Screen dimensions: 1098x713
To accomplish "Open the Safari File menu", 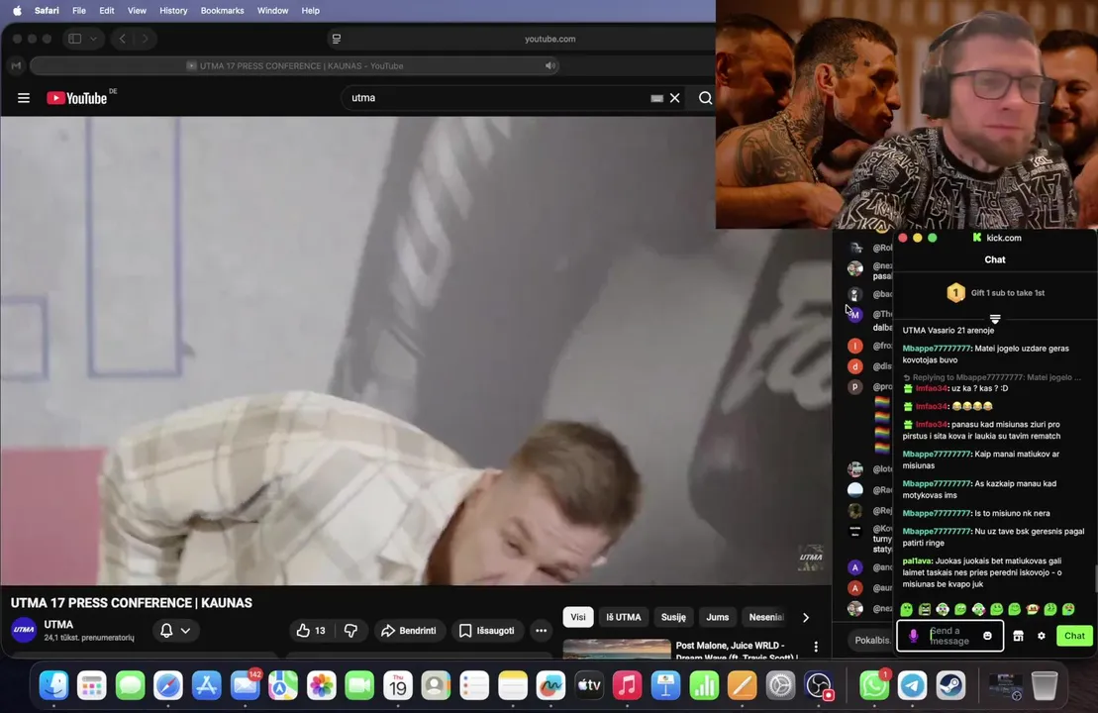I will 79,11.
